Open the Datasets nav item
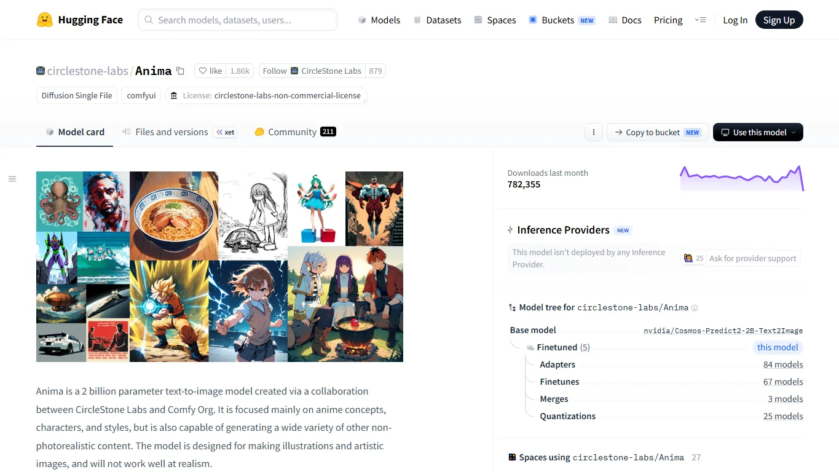 click(437, 20)
